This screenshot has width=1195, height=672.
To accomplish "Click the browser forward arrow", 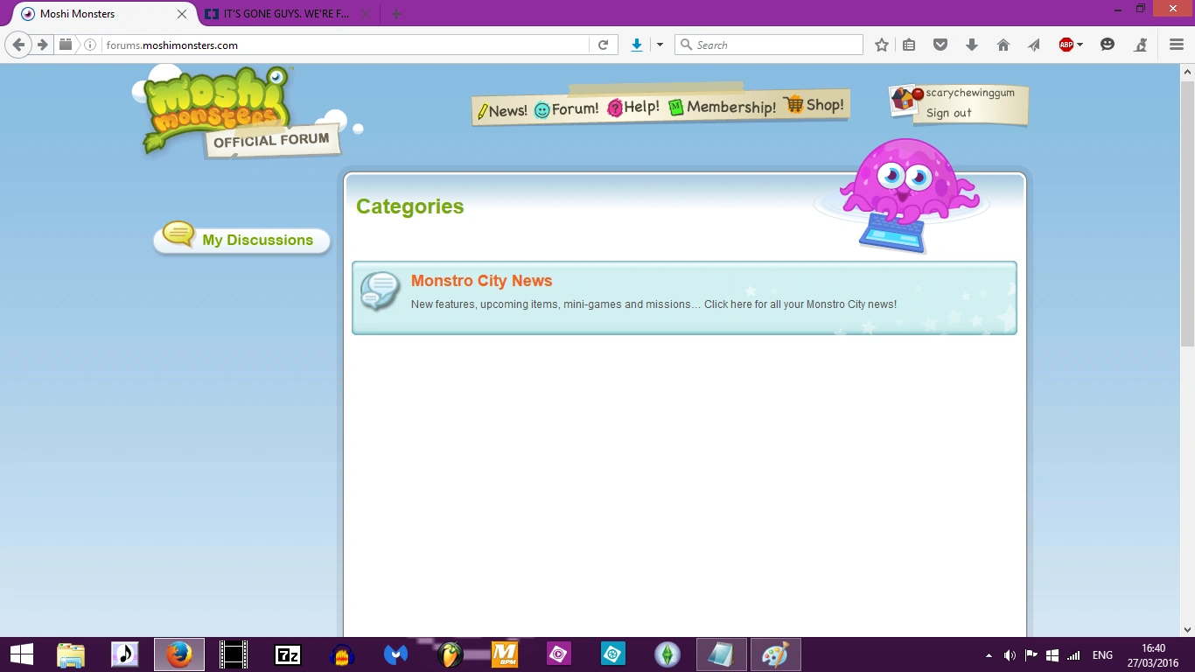I will pyautogui.click(x=42, y=45).
